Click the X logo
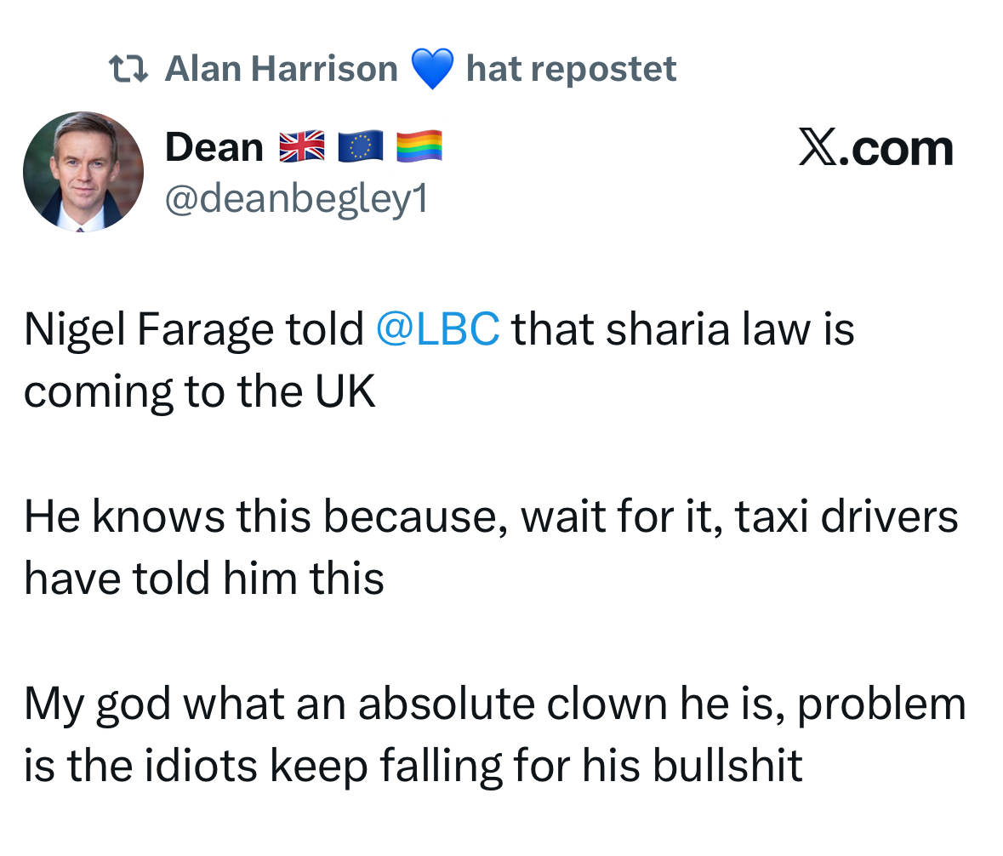Image resolution: width=1003 pixels, height=856 pixels. (818, 149)
